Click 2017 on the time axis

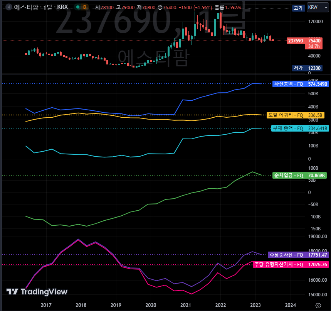point(46,305)
